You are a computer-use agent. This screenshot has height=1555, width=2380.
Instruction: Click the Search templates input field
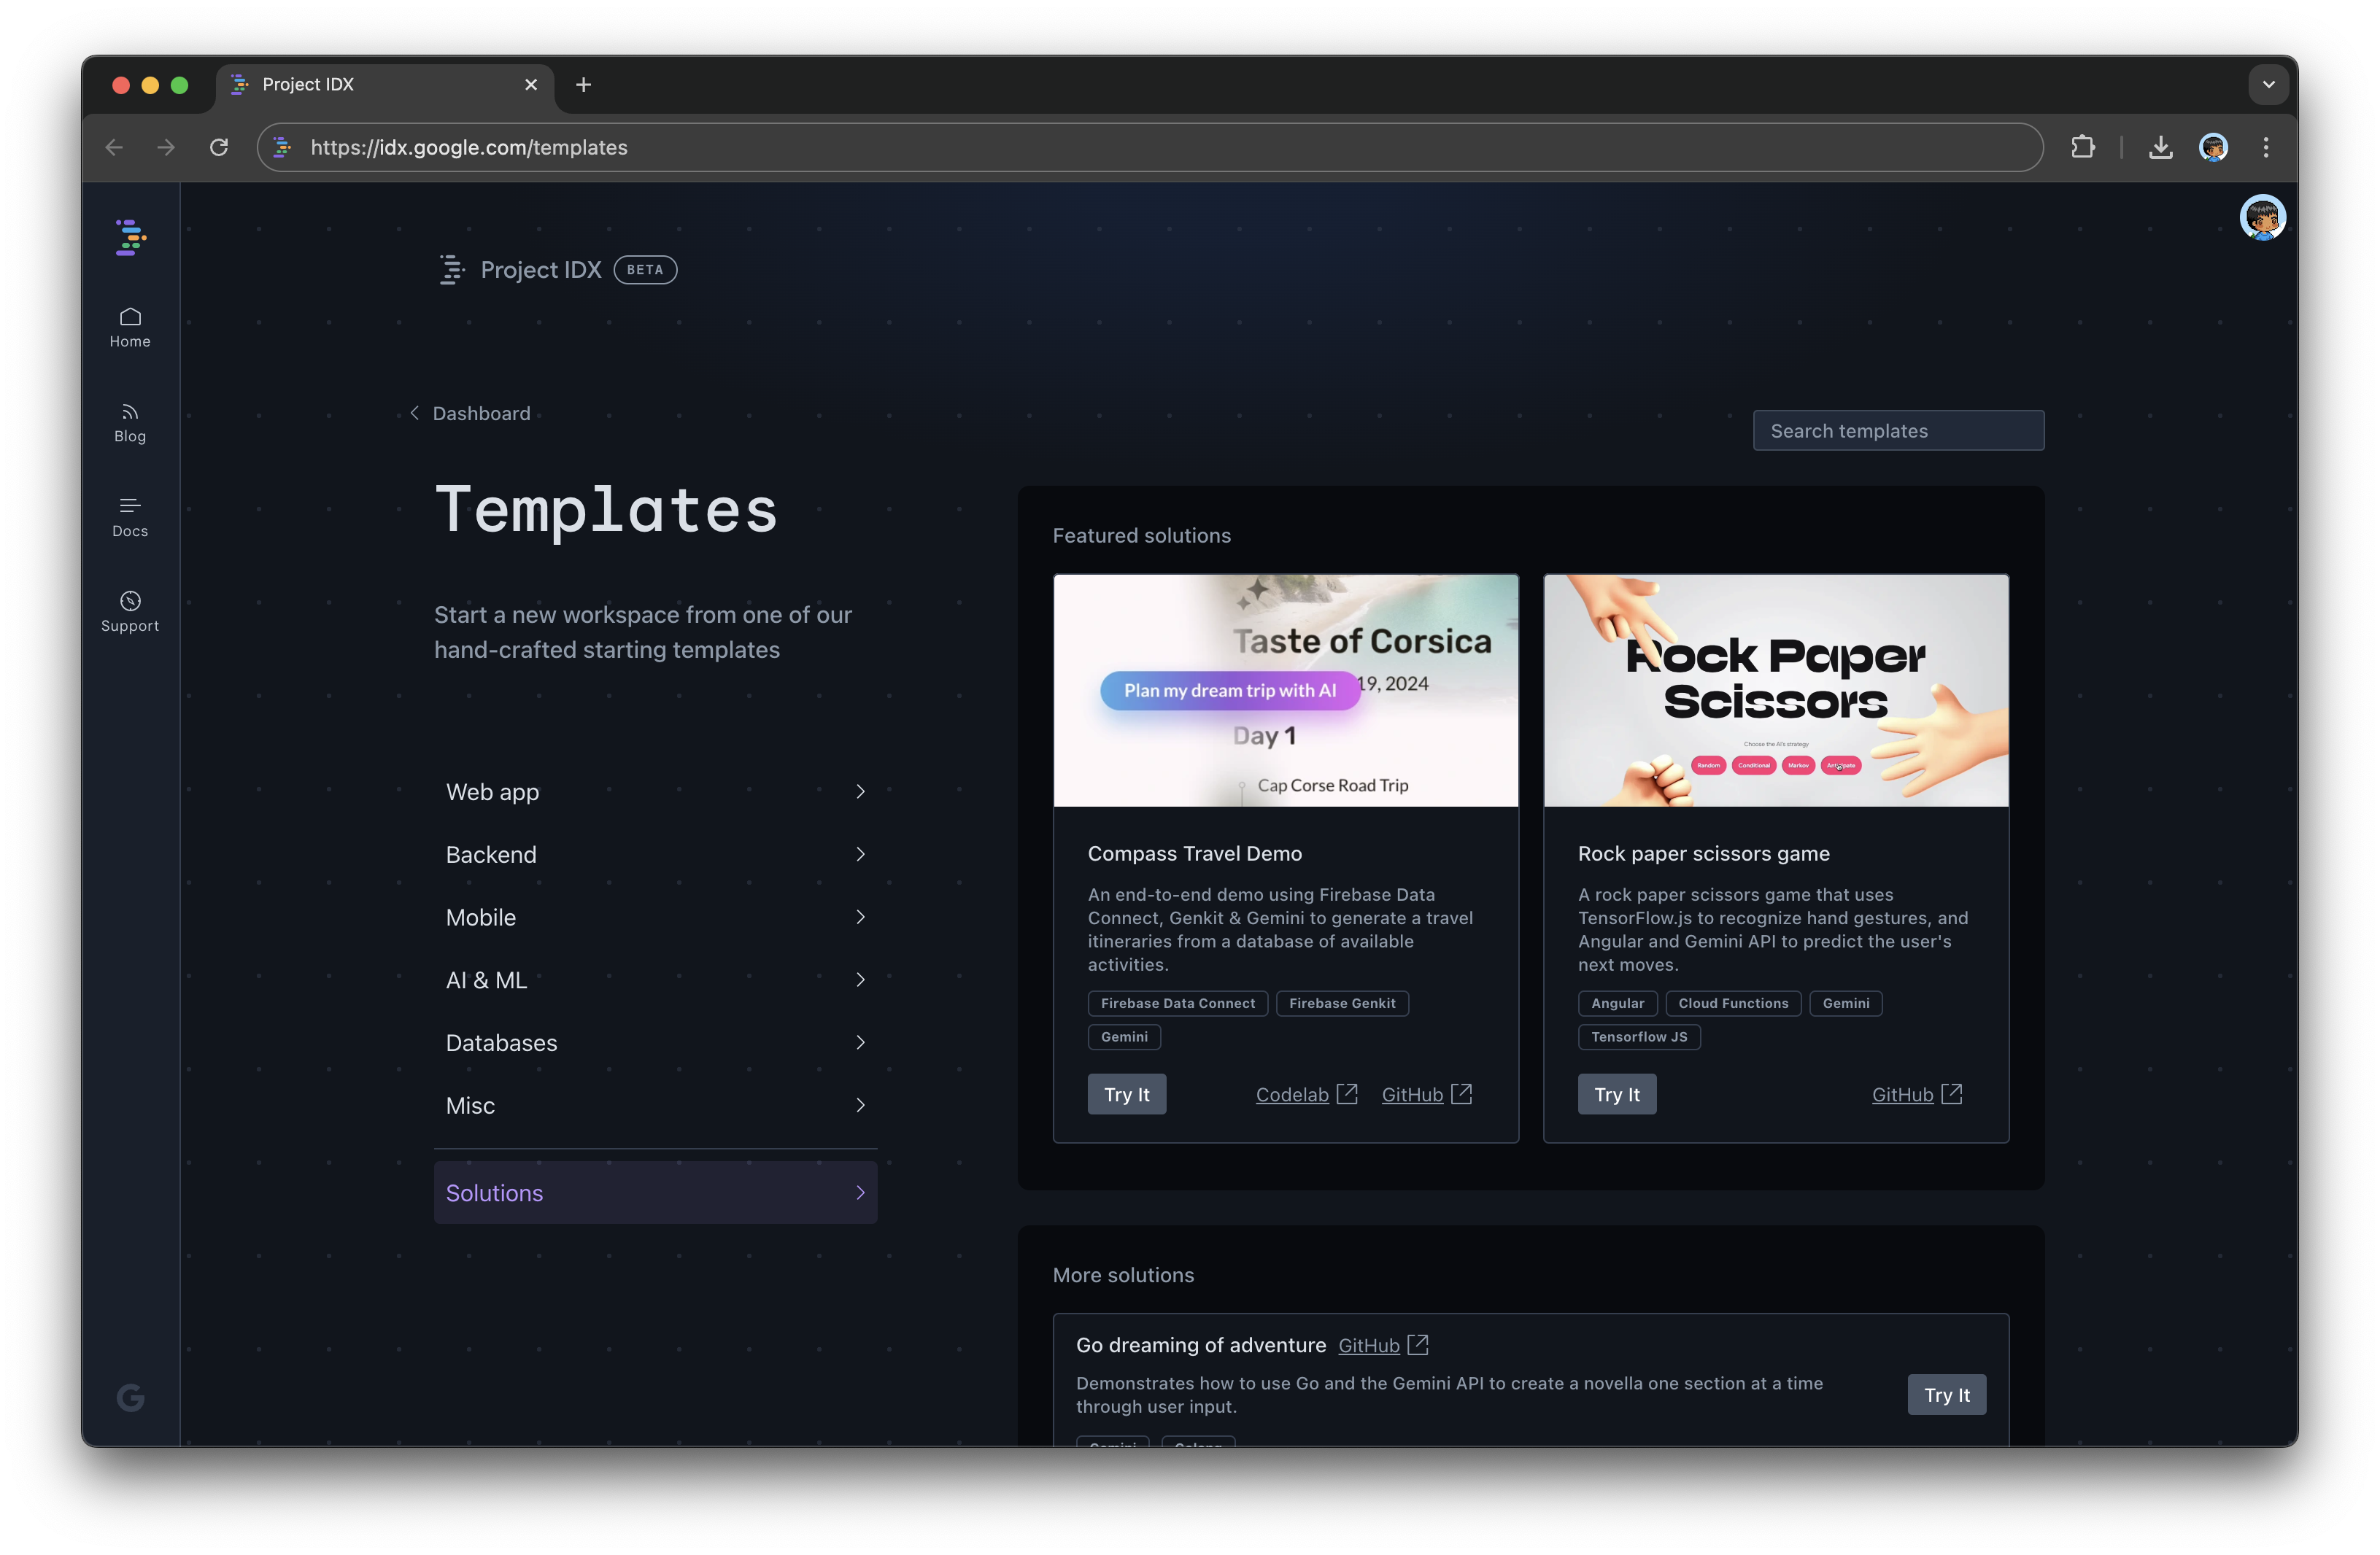[x=1898, y=430]
